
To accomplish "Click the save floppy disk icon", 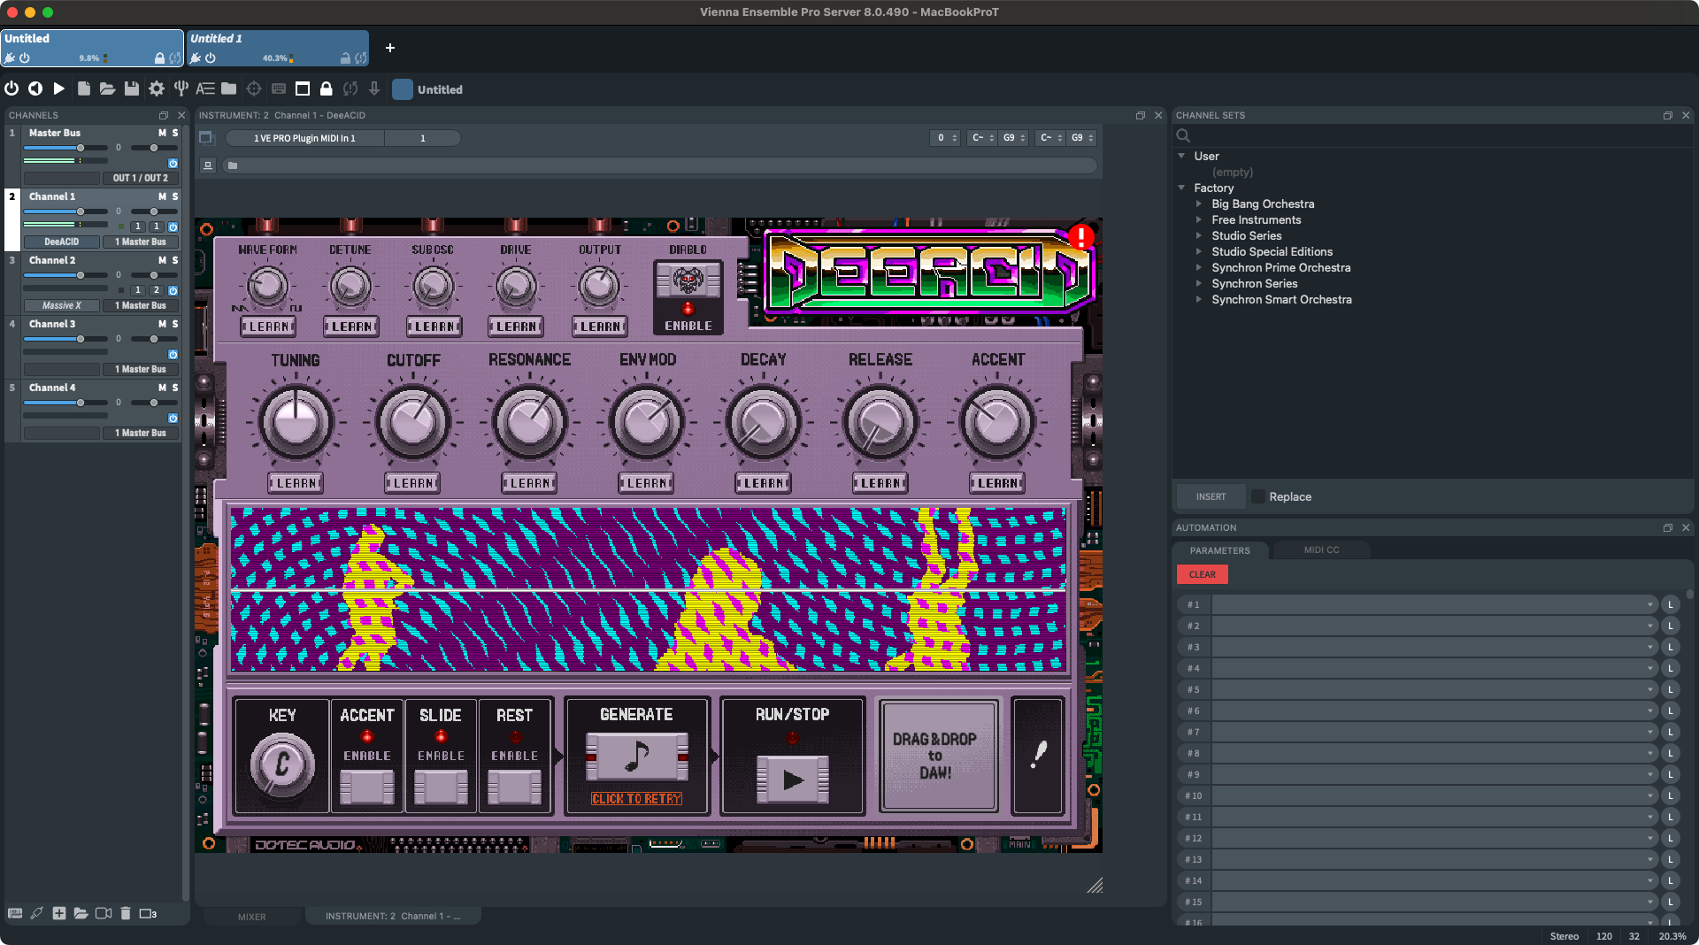I will (x=132, y=88).
